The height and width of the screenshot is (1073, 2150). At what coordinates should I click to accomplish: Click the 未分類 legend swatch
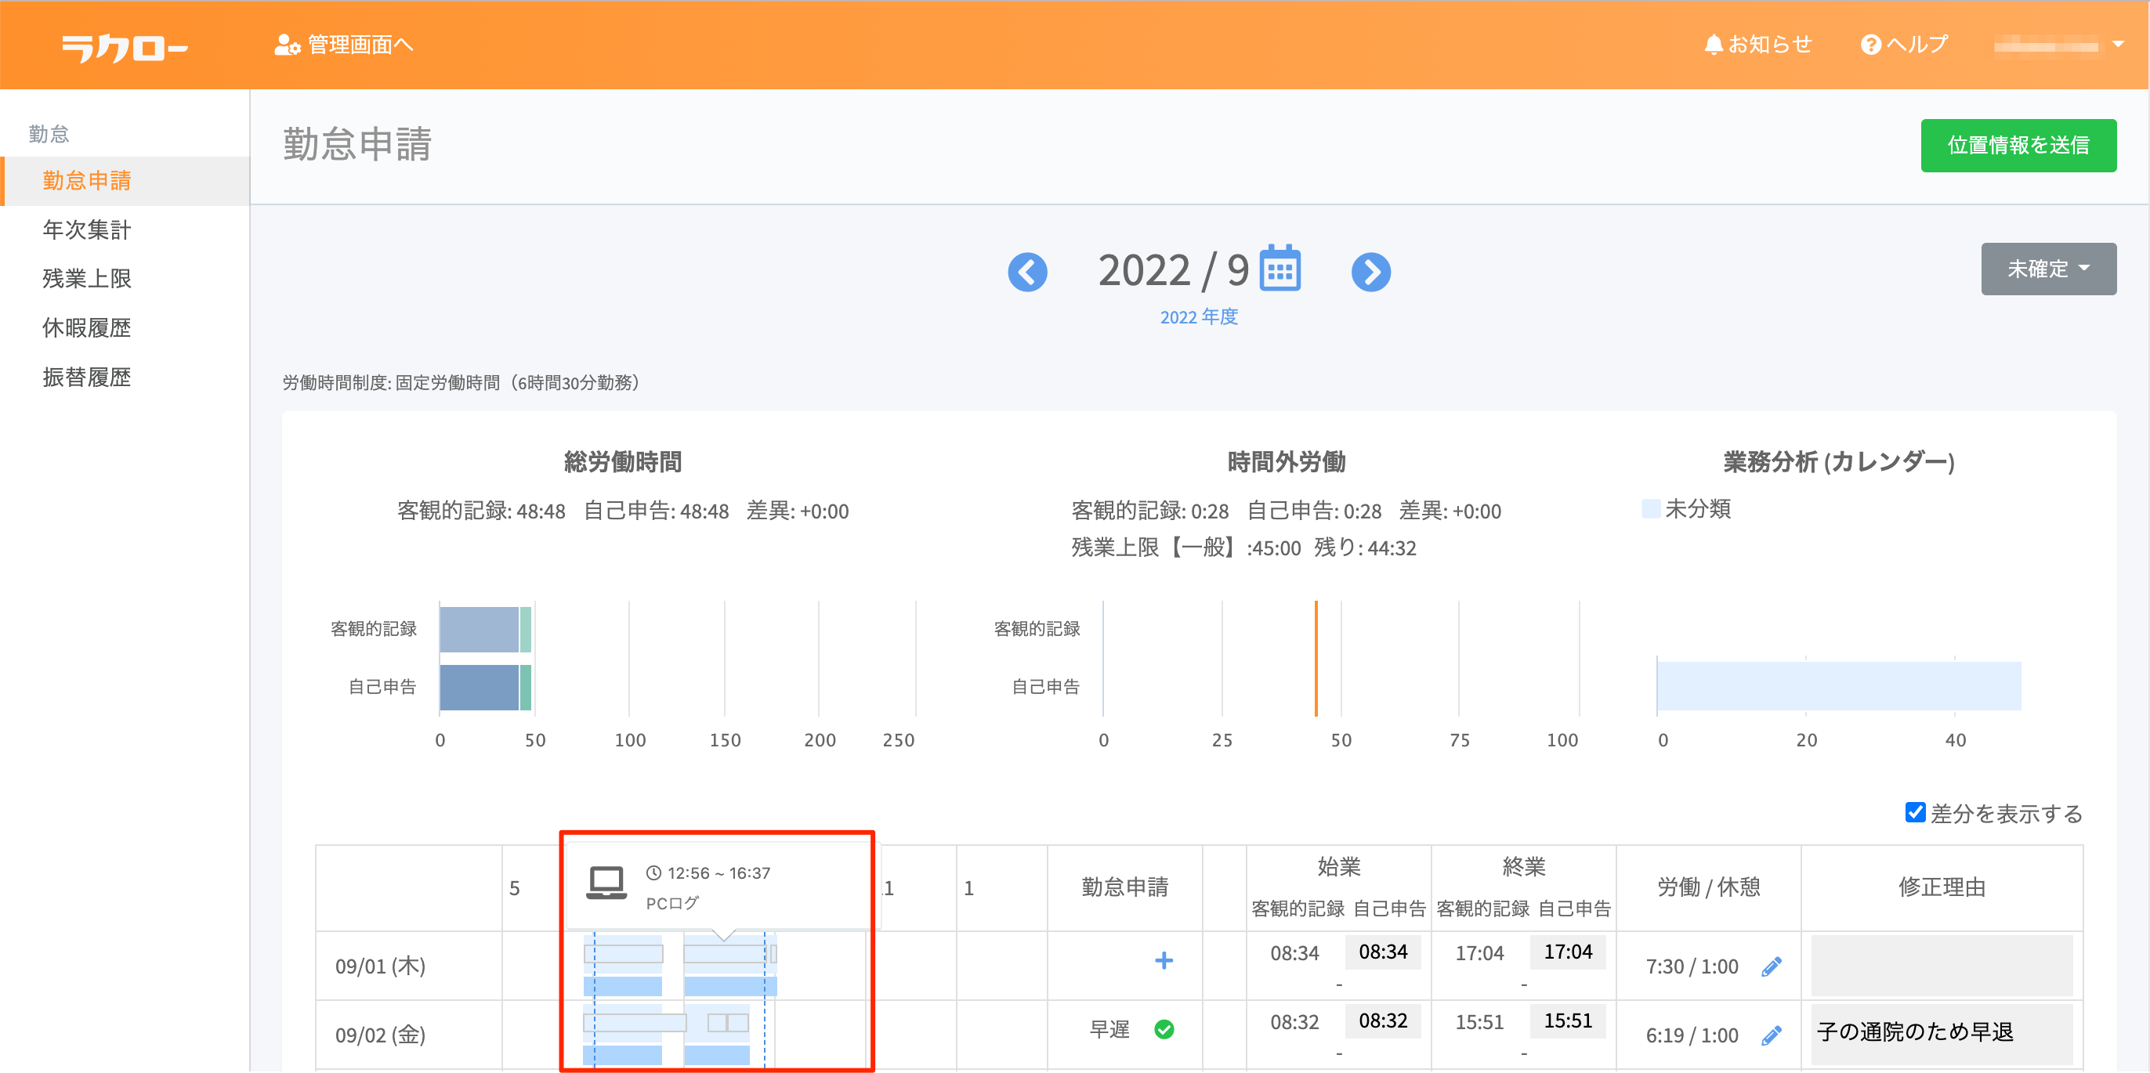pyautogui.click(x=1650, y=509)
